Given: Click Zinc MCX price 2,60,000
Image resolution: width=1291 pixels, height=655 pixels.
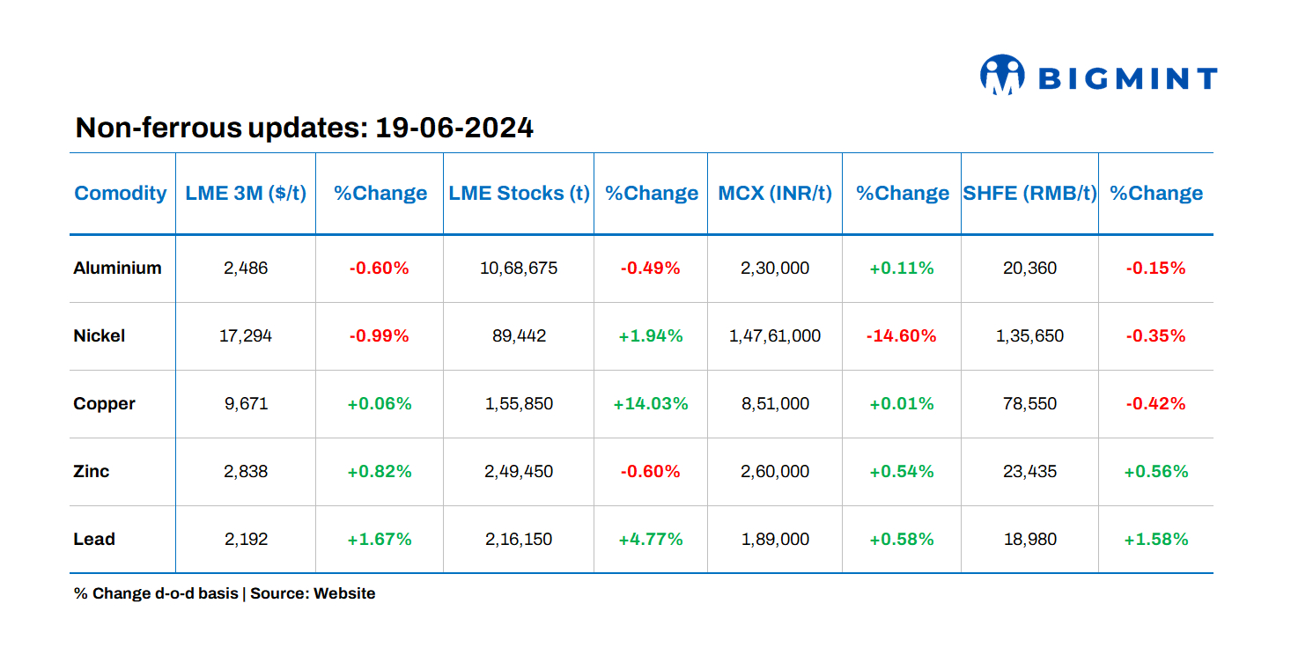Looking at the screenshot, I should point(775,472).
